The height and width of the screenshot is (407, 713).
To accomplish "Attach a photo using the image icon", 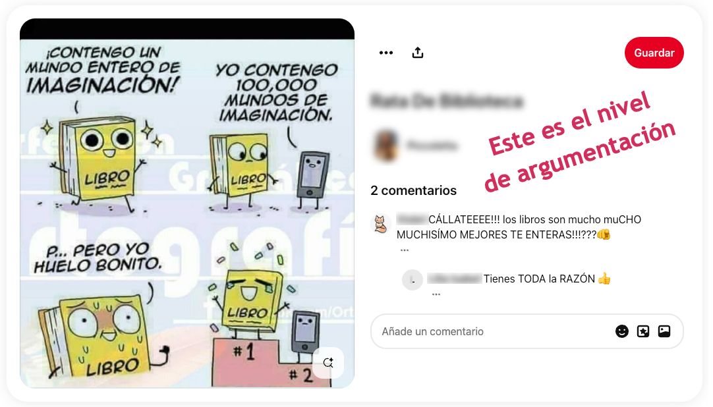I will pos(664,331).
